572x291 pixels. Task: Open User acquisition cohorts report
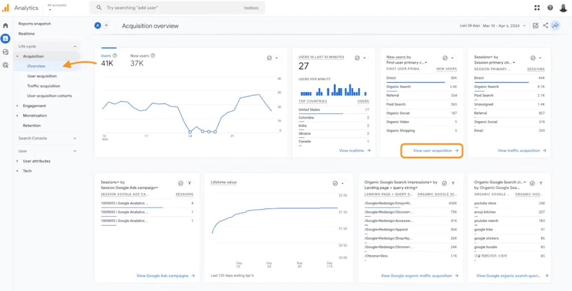(50, 96)
